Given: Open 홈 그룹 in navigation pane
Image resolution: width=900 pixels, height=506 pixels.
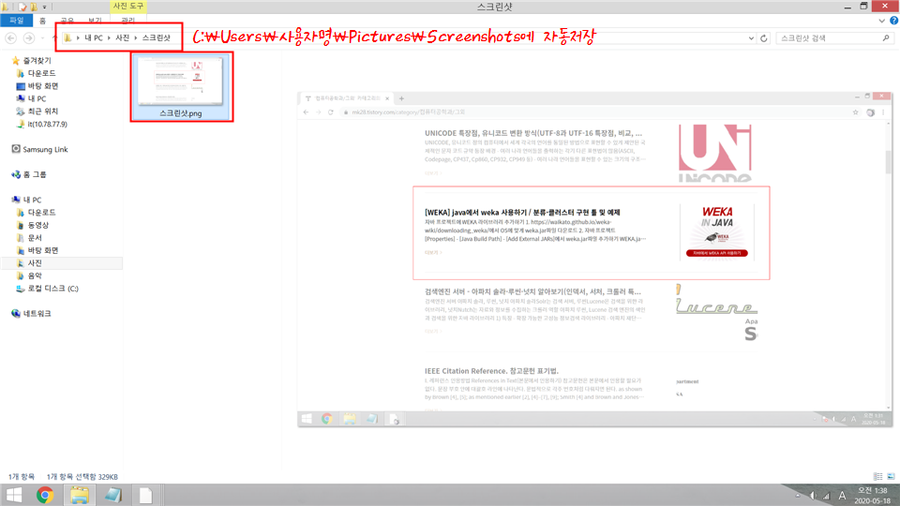Looking at the screenshot, I should (x=29, y=174).
